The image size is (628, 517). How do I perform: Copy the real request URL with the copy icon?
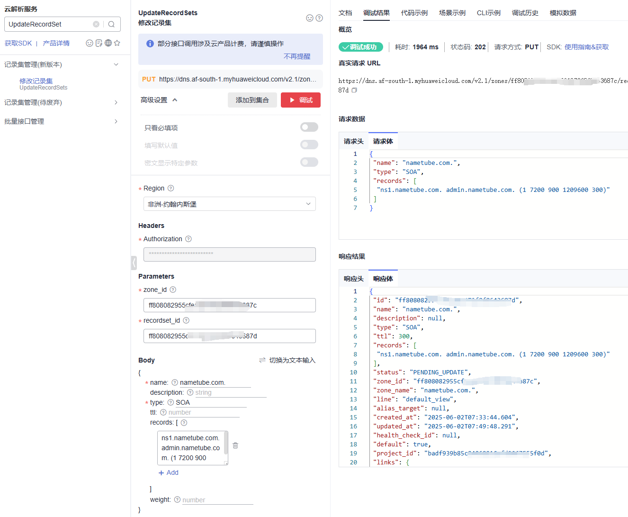tap(354, 90)
